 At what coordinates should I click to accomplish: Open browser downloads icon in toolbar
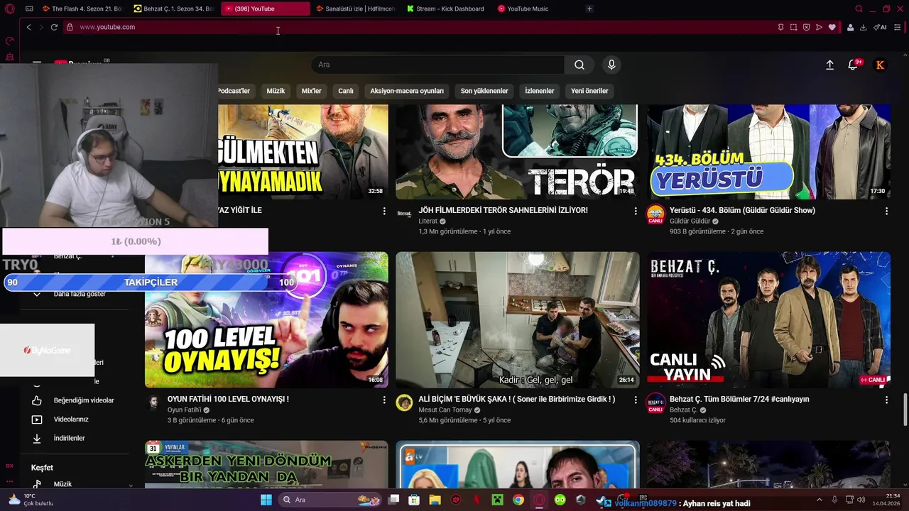point(864,27)
